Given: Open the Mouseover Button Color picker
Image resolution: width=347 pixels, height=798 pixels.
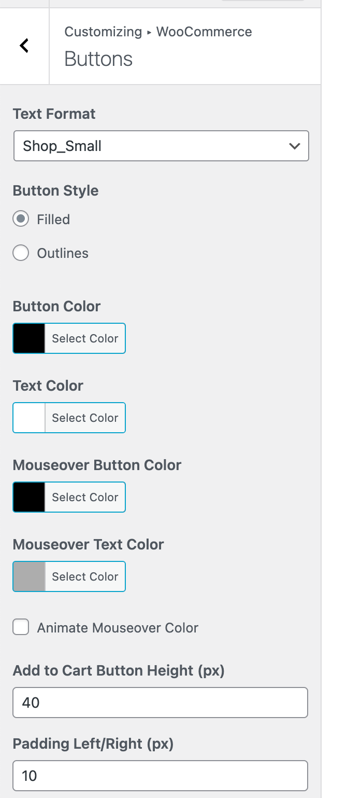Looking at the screenshot, I should click(x=84, y=497).
